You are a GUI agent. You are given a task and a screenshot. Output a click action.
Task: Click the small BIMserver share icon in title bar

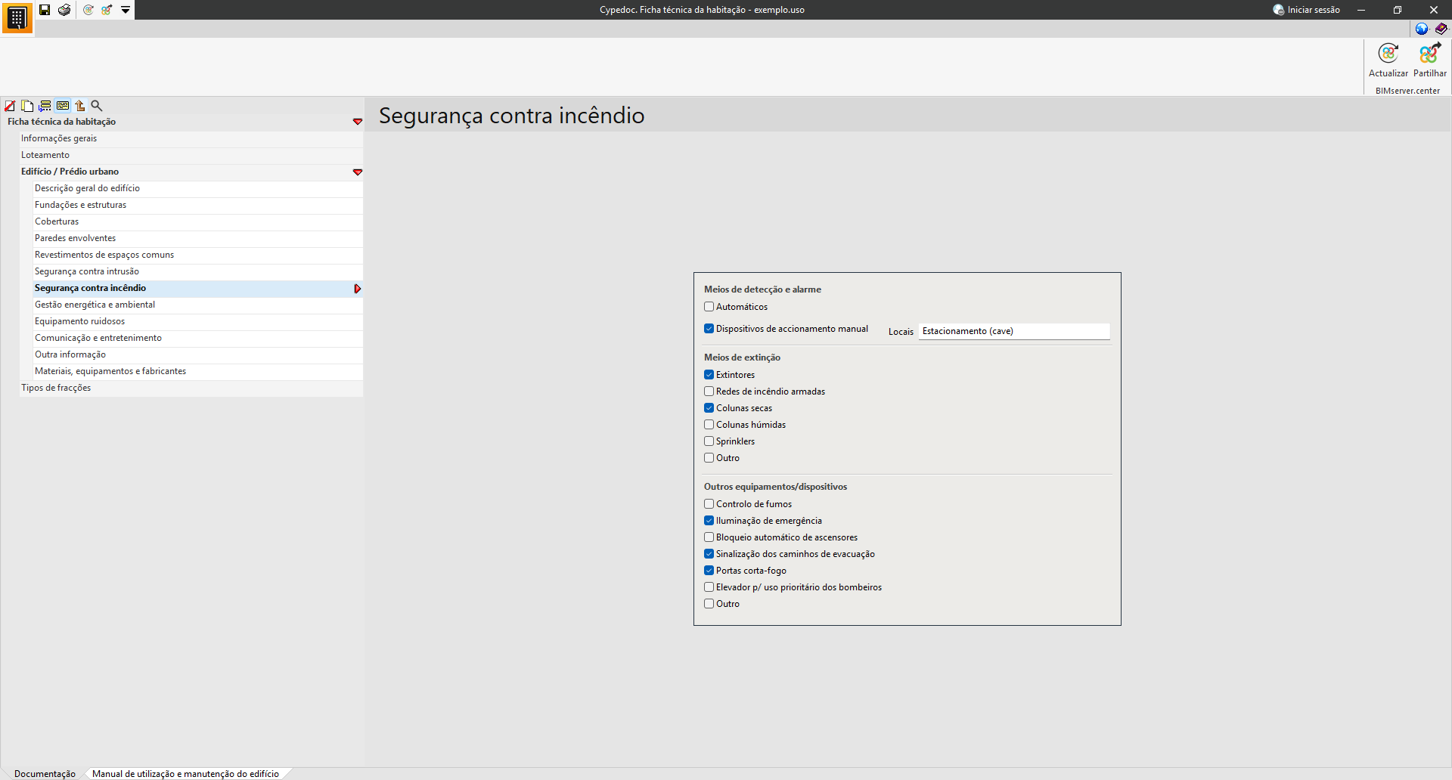[107, 10]
